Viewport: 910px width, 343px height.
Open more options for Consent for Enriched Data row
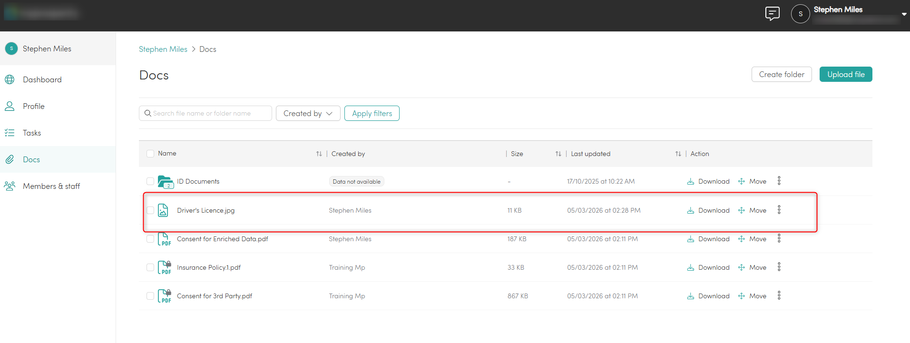(779, 238)
